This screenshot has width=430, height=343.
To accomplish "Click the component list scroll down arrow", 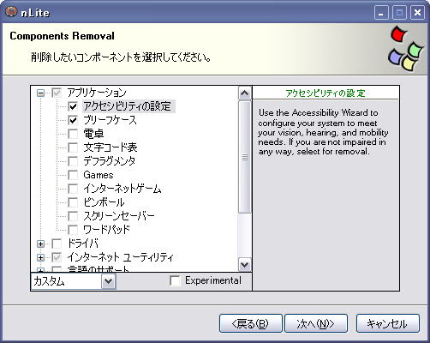I will coord(245,265).
